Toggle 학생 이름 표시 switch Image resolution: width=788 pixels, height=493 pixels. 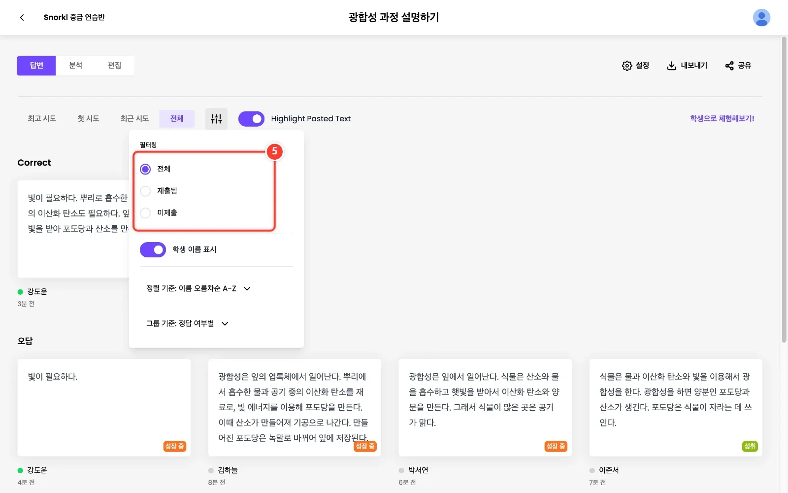point(153,250)
